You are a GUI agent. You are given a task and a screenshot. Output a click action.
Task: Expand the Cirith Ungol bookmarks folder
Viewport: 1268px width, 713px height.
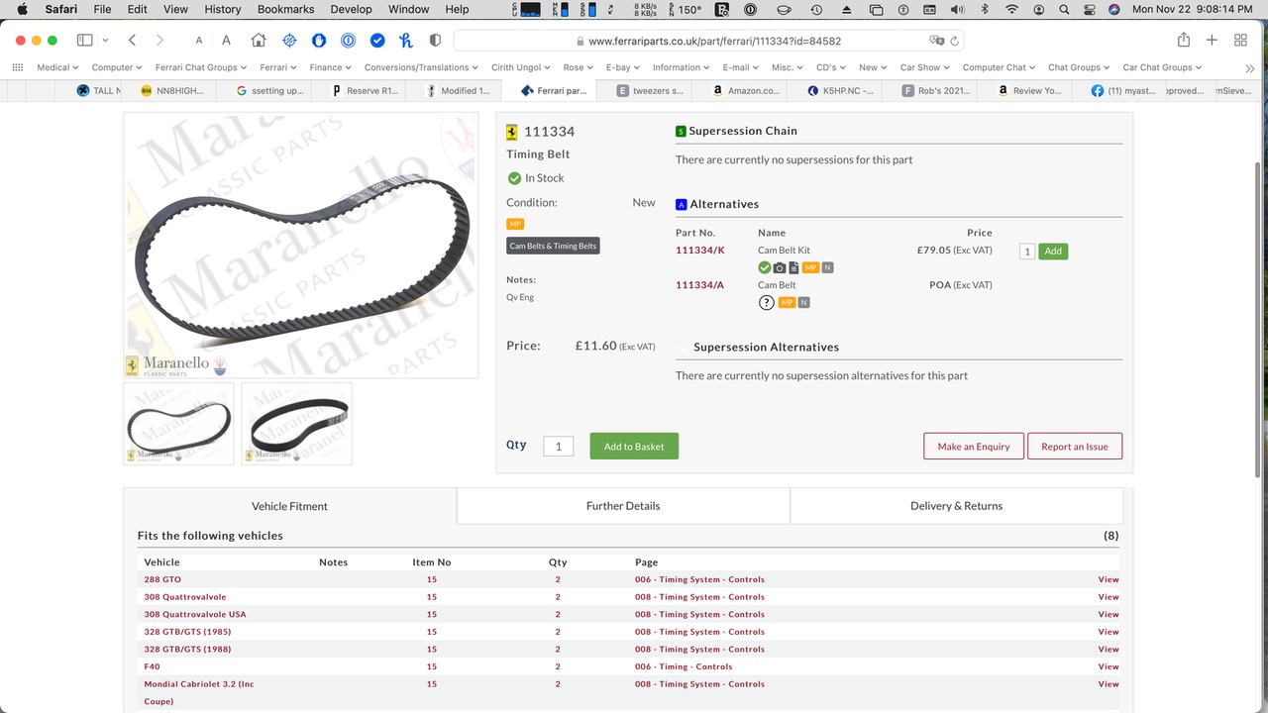521,67
